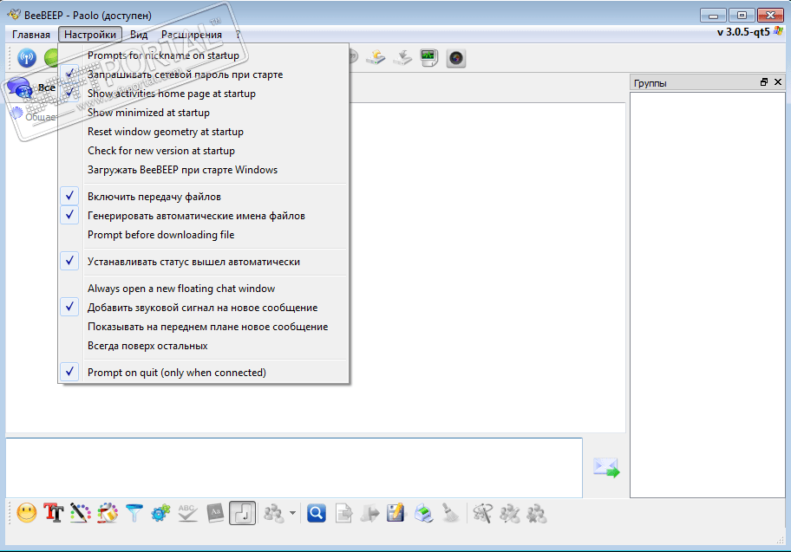Image resolution: width=791 pixels, height=552 pixels.
Task: Select Показывать на переднем плане новое сообщение
Action: (x=203, y=327)
